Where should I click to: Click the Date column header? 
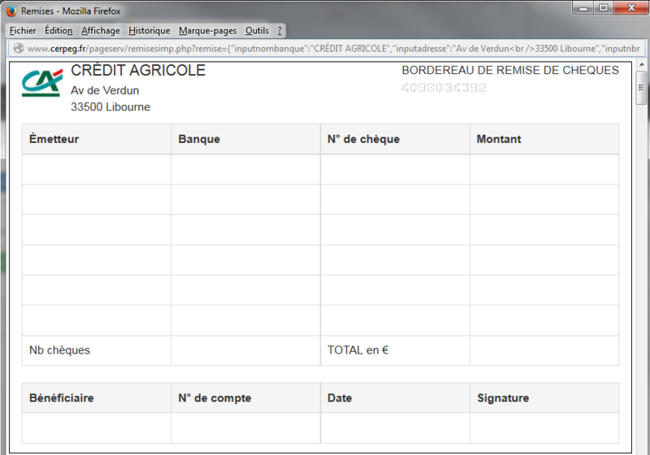click(395, 398)
